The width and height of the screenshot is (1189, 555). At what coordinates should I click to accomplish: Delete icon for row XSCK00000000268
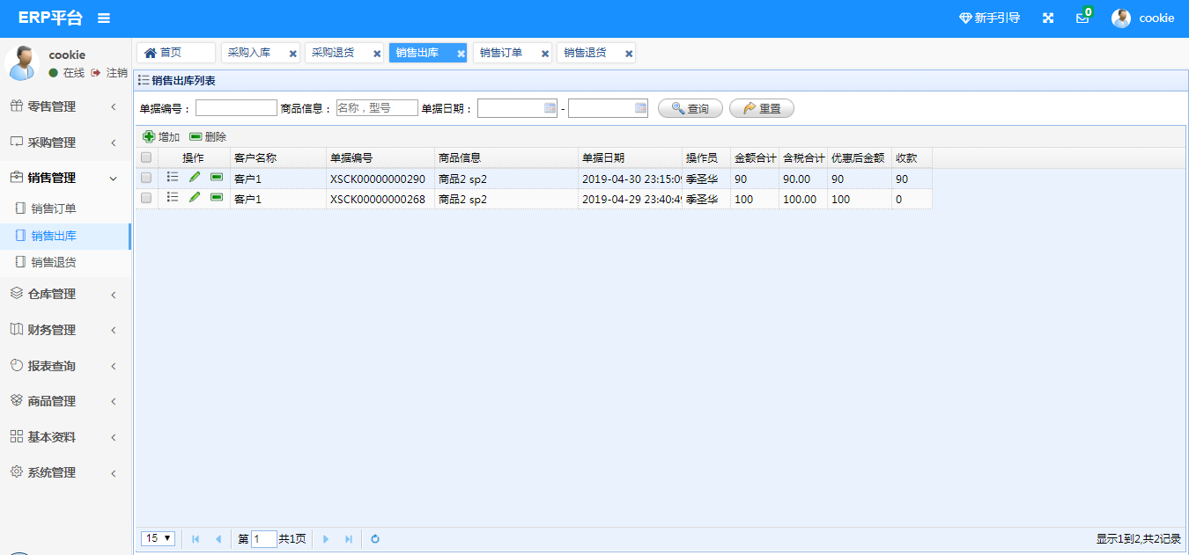click(217, 197)
